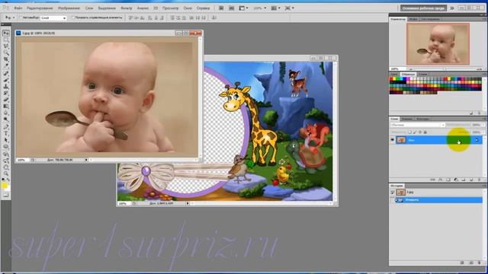The image size is (488, 274).
Task: Open the Справка menu
Action: tap(203, 8)
